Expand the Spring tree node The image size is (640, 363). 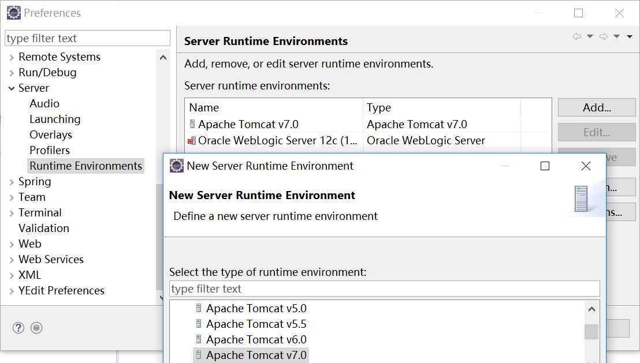click(12, 182)
